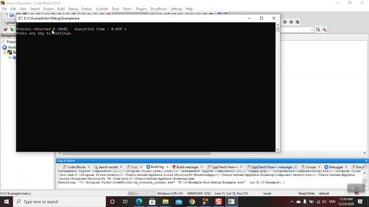Close the Build messages tab
This screenshot has width=369, height=207.
(202, 167)
